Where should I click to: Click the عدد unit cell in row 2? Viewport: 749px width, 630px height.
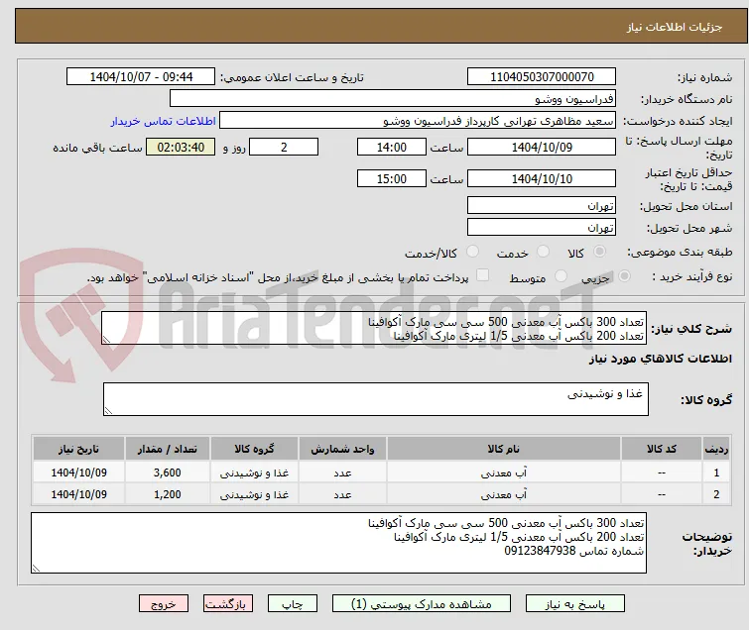[x=343, y=494]
